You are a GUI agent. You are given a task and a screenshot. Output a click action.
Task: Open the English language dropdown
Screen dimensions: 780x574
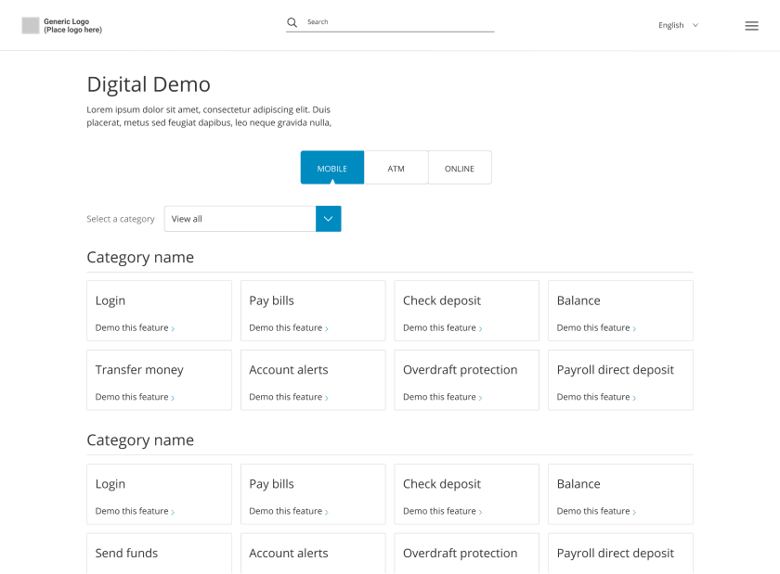[678, 25]
